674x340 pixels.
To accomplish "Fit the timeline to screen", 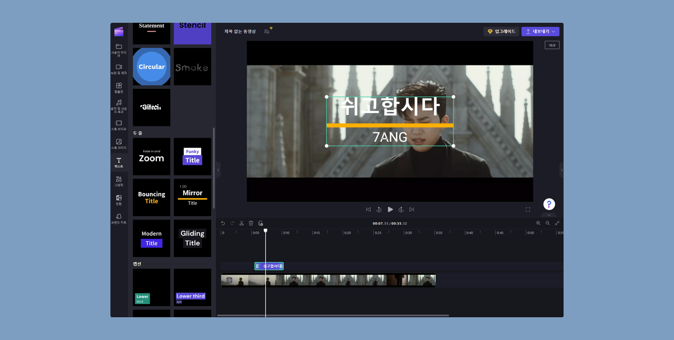I will [x=557, y=223].
